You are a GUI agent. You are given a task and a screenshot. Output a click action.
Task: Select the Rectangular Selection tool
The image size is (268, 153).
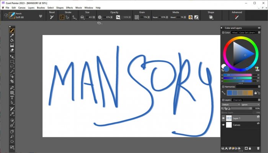click(x=12, y=62)
